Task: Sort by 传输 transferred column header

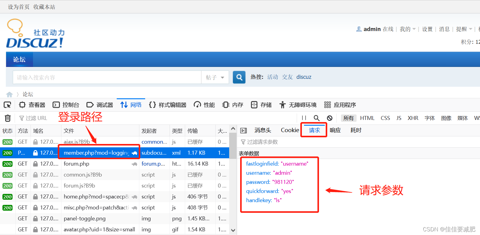Action: (x=200, y=131)
